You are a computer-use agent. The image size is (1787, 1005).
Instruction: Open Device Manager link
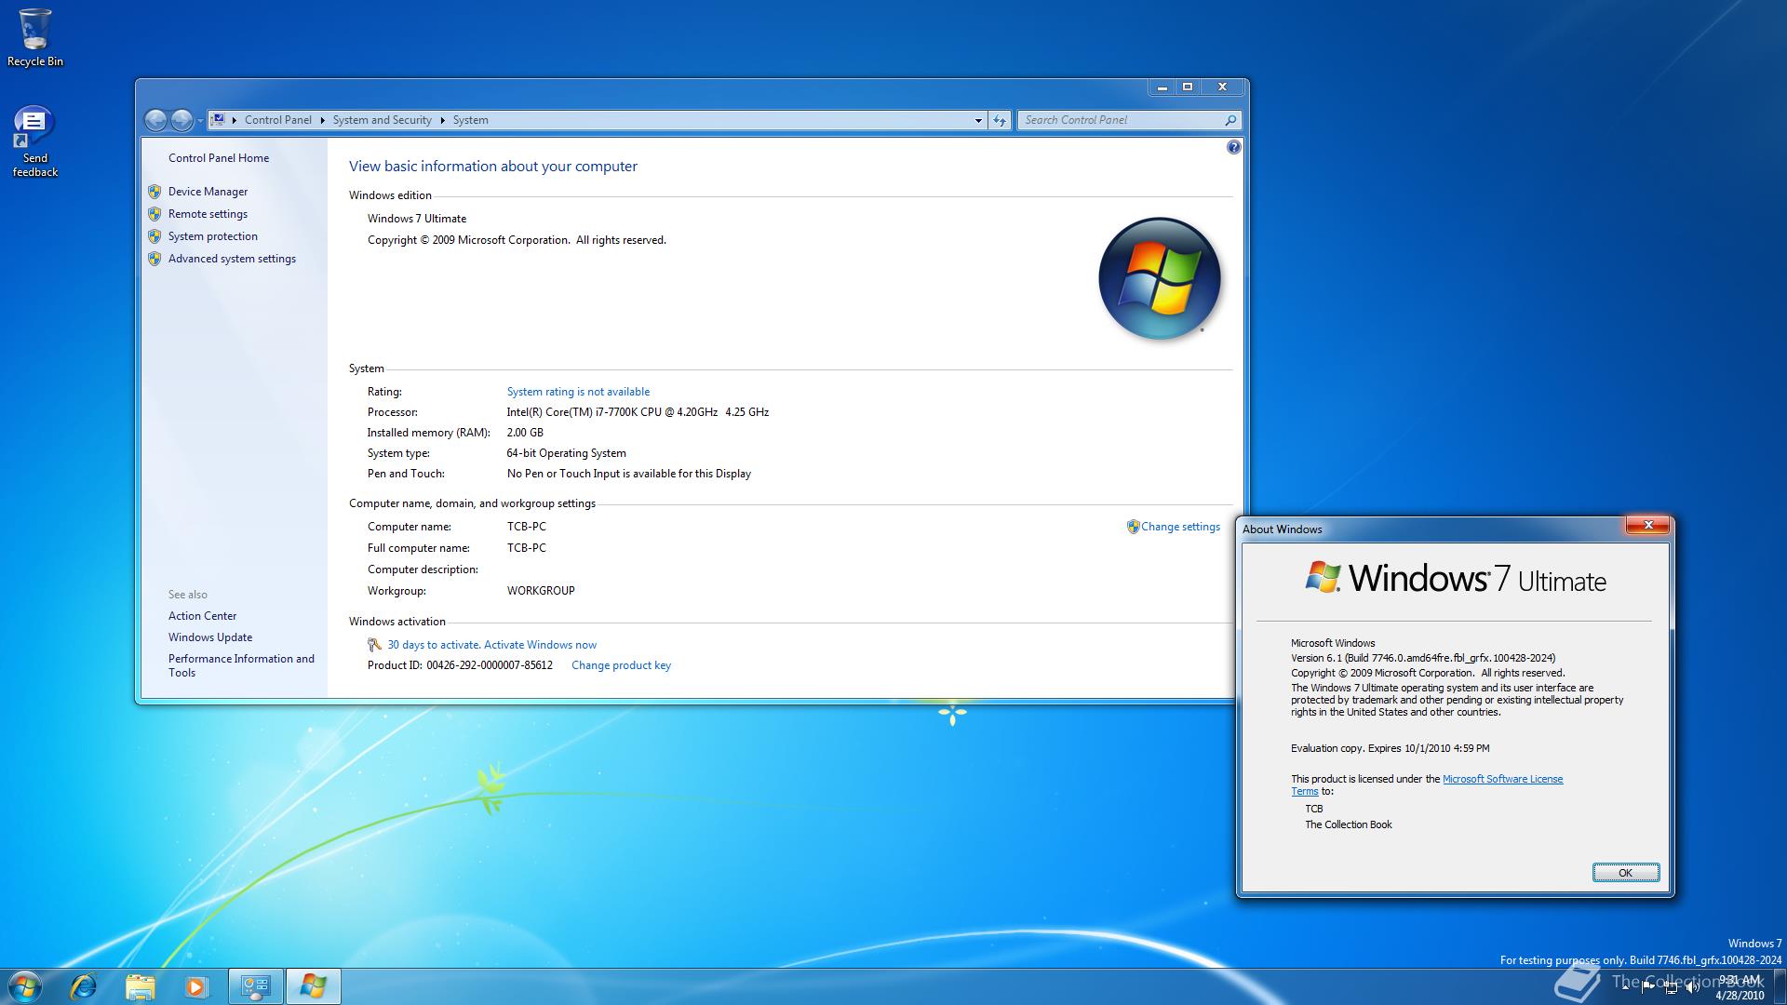[x=208, y=192]
